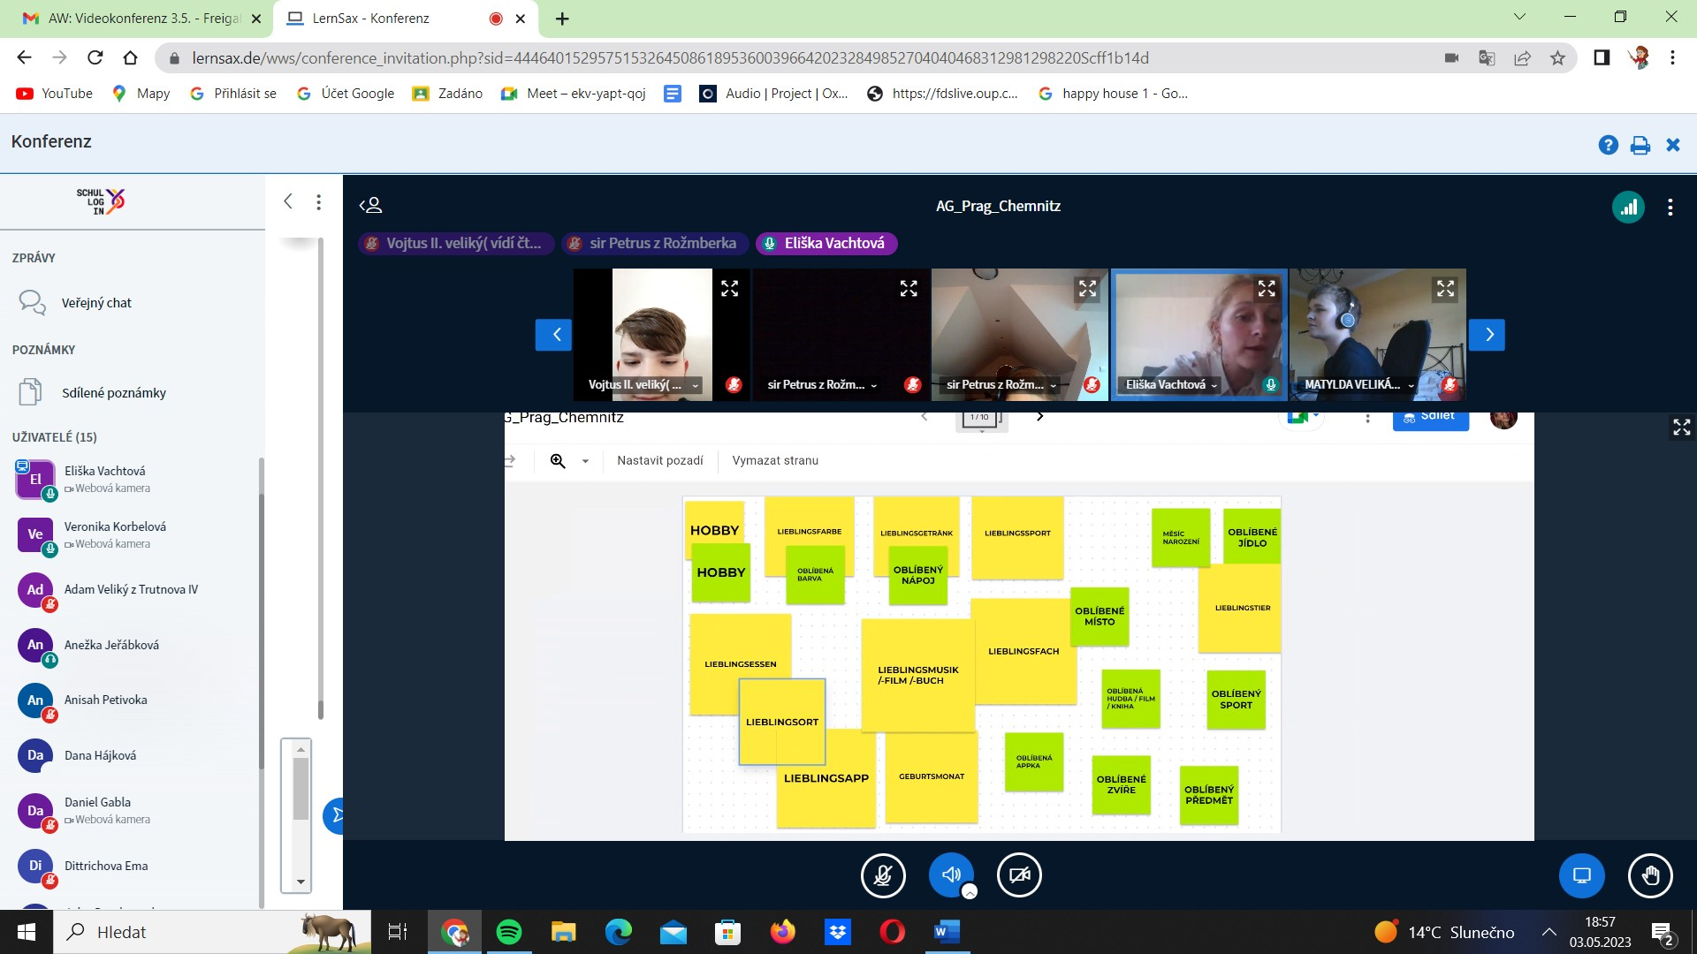The height and width of the screenshot is (954, 1697).
Task: Click the raise hand icon
Action: click(x=1649, y=875)
